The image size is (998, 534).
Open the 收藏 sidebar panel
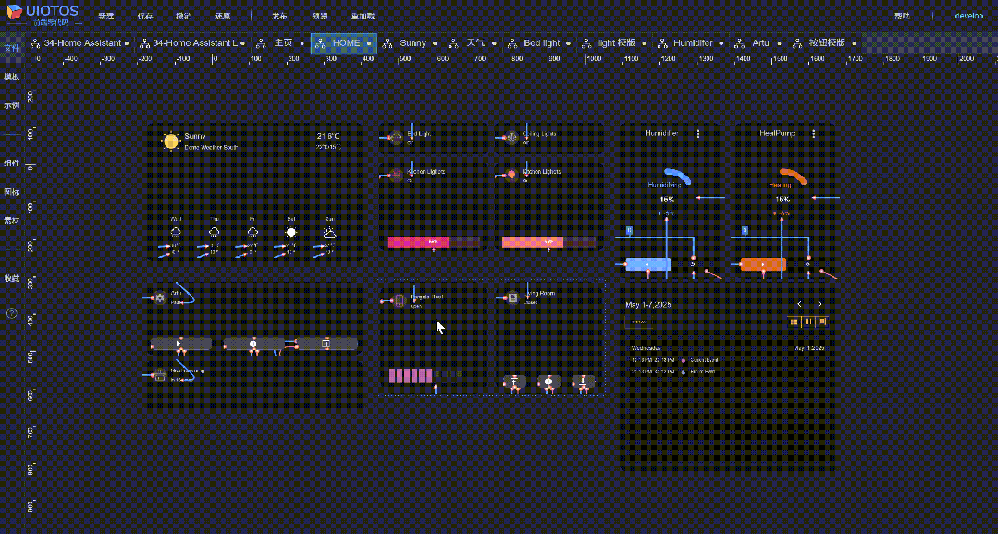pos(11,278)
